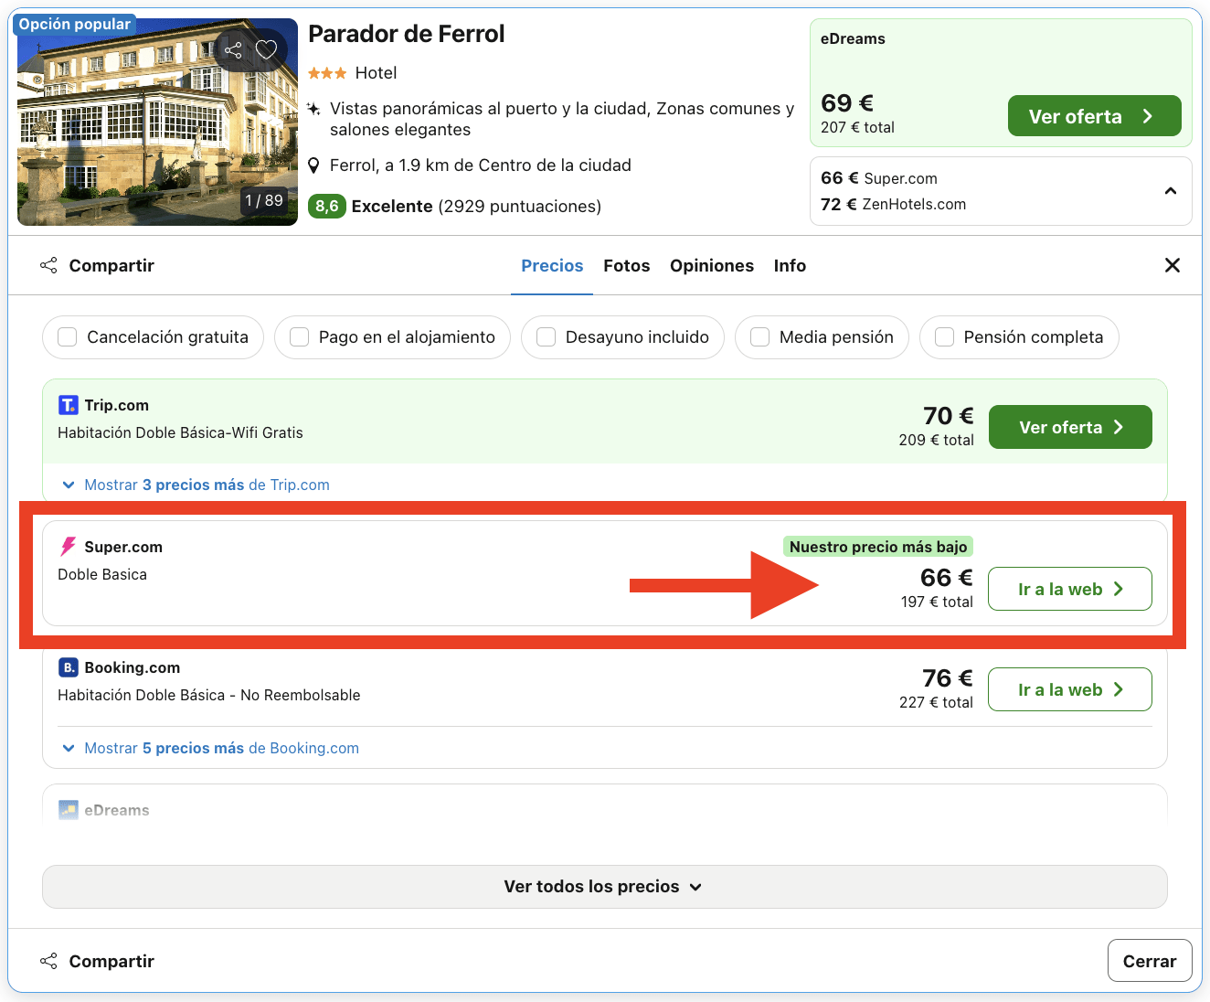Click top Compartir link
The height and width of the screenshot is (1002, 1210).
[x=98, y=266]
